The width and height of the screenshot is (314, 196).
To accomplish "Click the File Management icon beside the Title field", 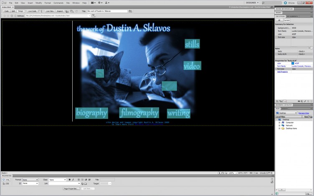I will [x=130, y=11].
